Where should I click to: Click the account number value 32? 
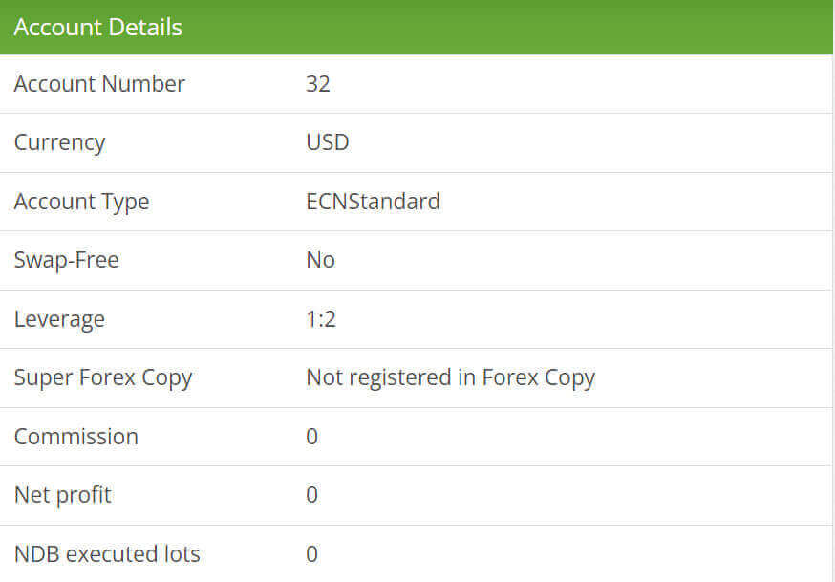click(318, 84)
